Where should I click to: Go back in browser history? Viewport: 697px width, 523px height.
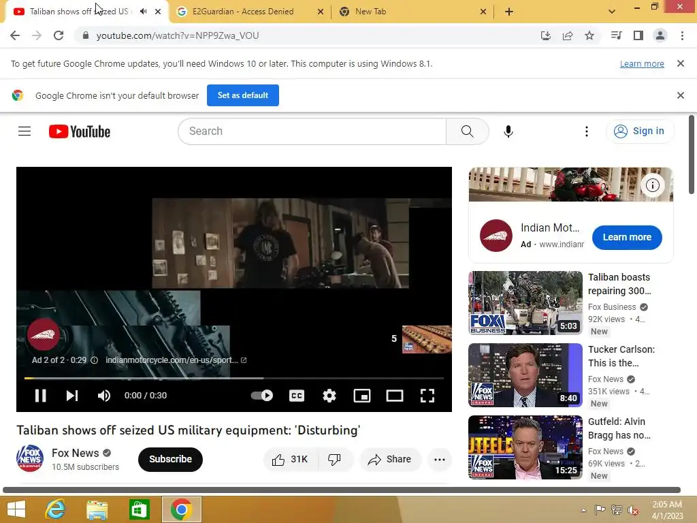pyautogui.click(x=15, y=35)
